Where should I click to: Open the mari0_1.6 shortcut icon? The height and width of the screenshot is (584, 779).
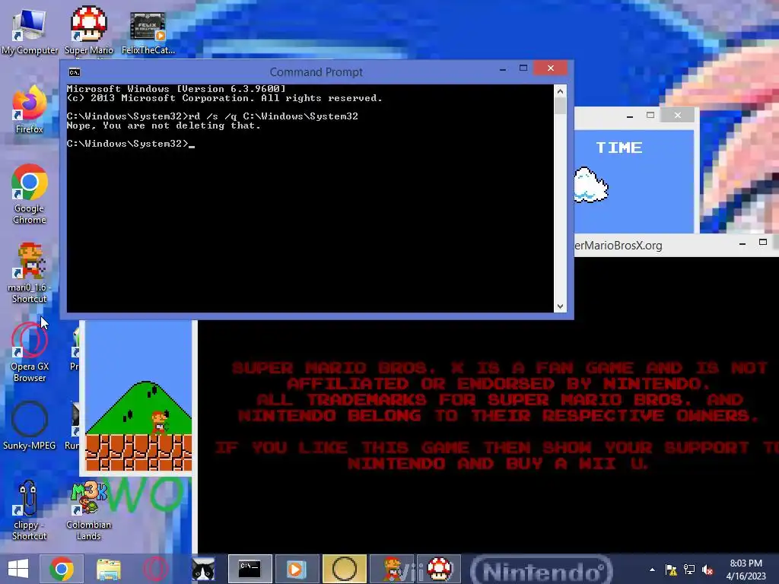click(30, 273)
